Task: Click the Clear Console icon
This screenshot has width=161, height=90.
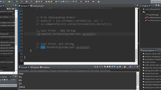Action: point(105,67)
